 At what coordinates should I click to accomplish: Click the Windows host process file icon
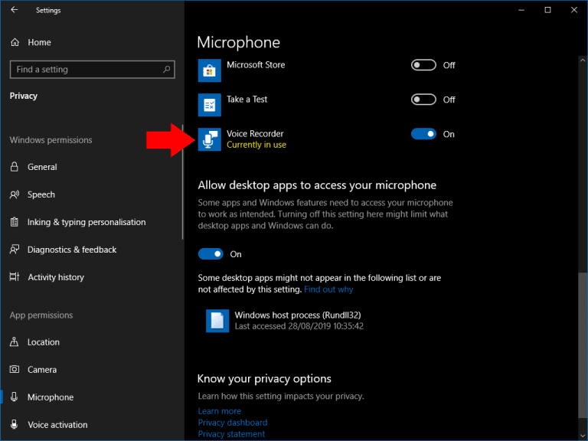click(217, 320)
